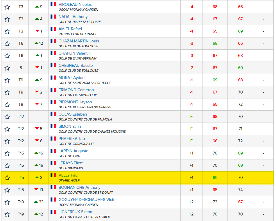The image size is (276, 221).
Task: Click round one score 65 for AMIEL Rafael
Action: click(x=215, y=31)
